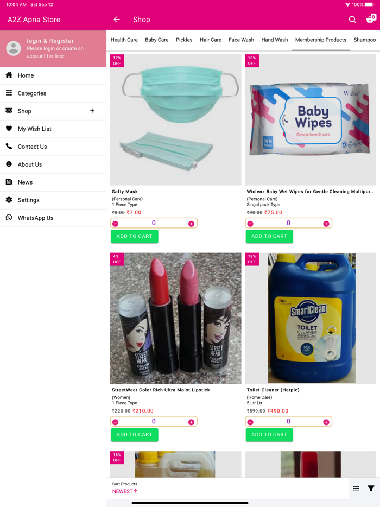Decrease Baby Wipes quantity with minus
The height and width of the screenshot is (507, 380).
[x=250, y=224]
